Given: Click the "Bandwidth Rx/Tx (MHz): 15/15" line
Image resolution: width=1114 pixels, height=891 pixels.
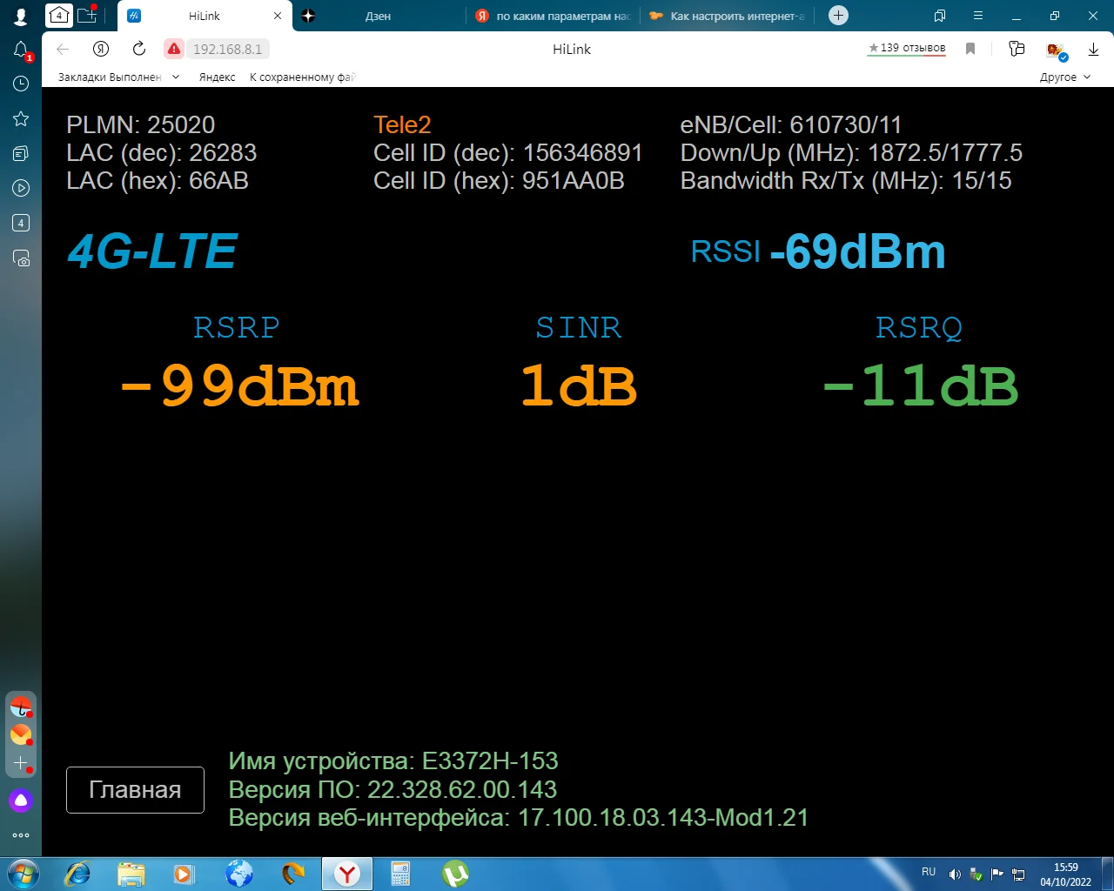Looking at the screenshot, I should pyautogui.click(x=846, y=180).
